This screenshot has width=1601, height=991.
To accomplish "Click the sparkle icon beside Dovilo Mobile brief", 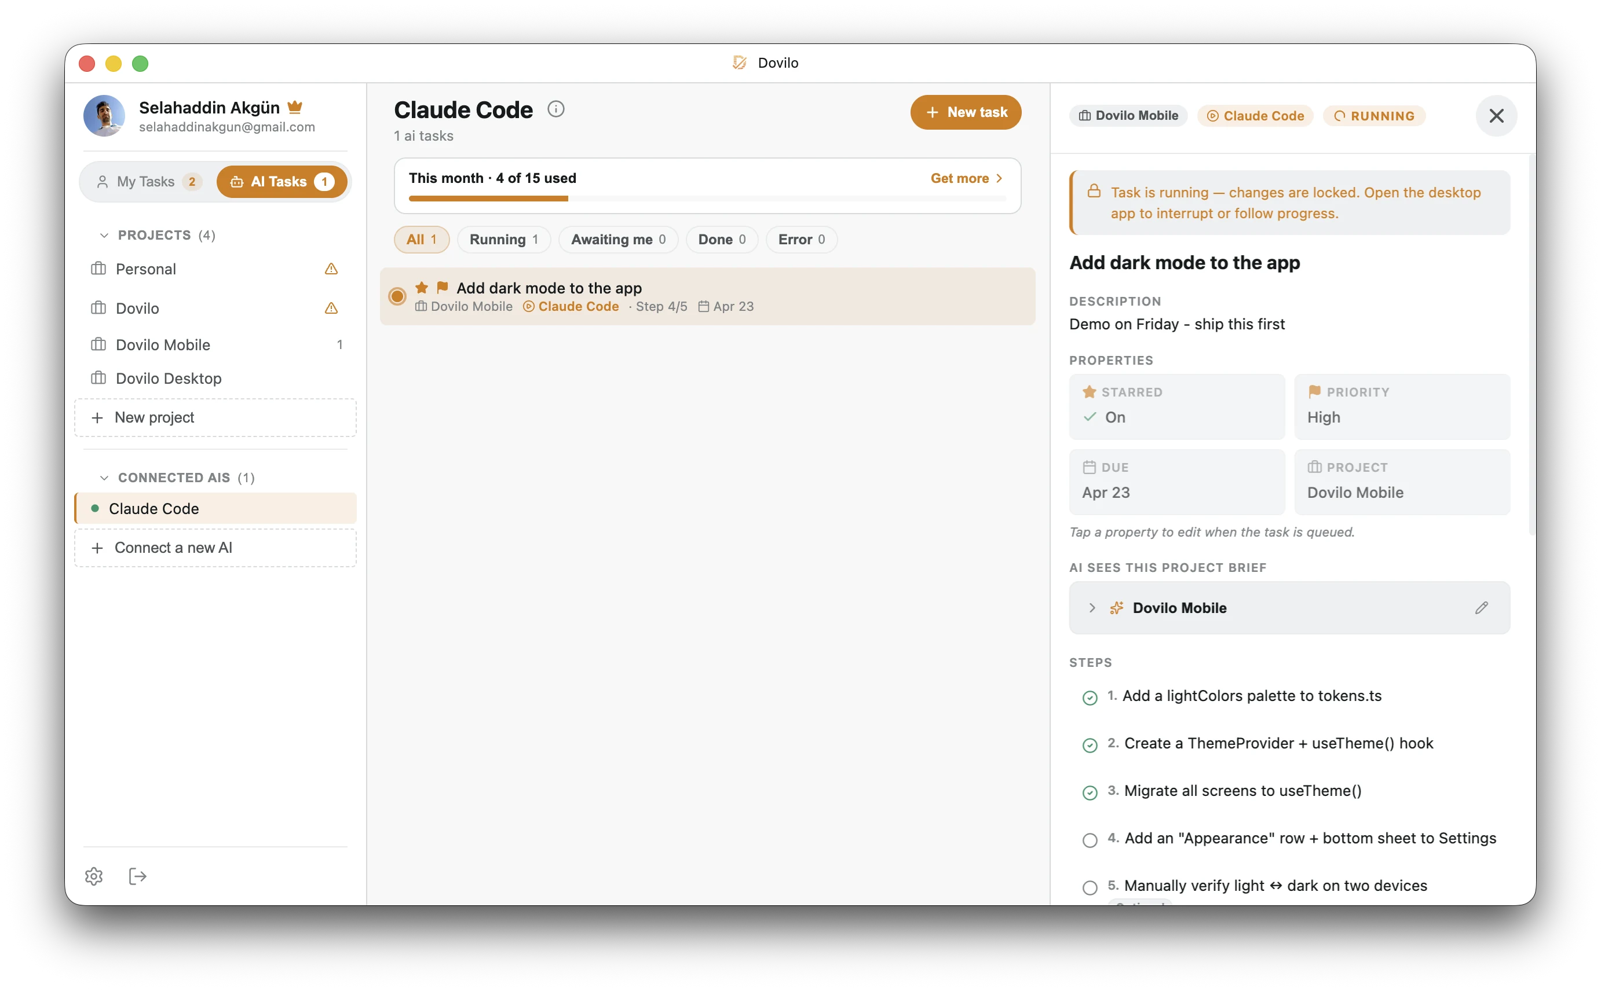I will pos(1116,608).
